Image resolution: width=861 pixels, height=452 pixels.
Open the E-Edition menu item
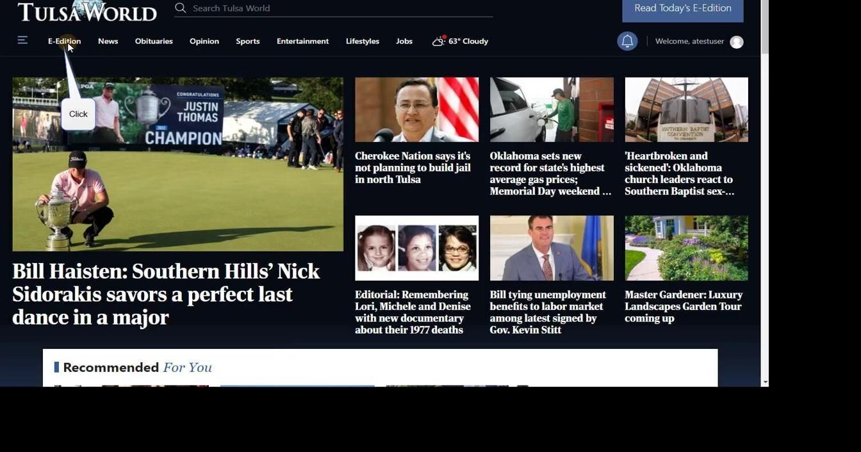pyautogui.click(x=64, y=41)
